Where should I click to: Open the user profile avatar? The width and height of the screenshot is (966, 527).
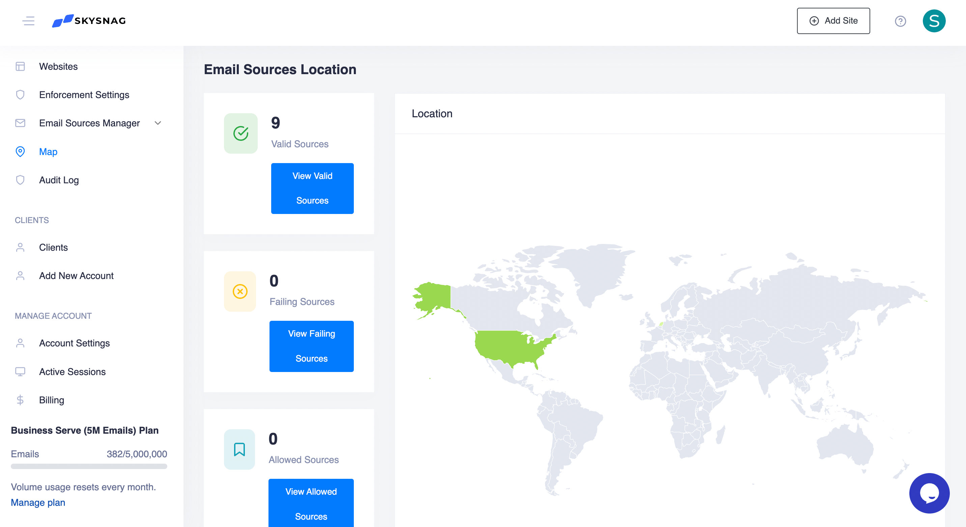[x=933, y=21]
